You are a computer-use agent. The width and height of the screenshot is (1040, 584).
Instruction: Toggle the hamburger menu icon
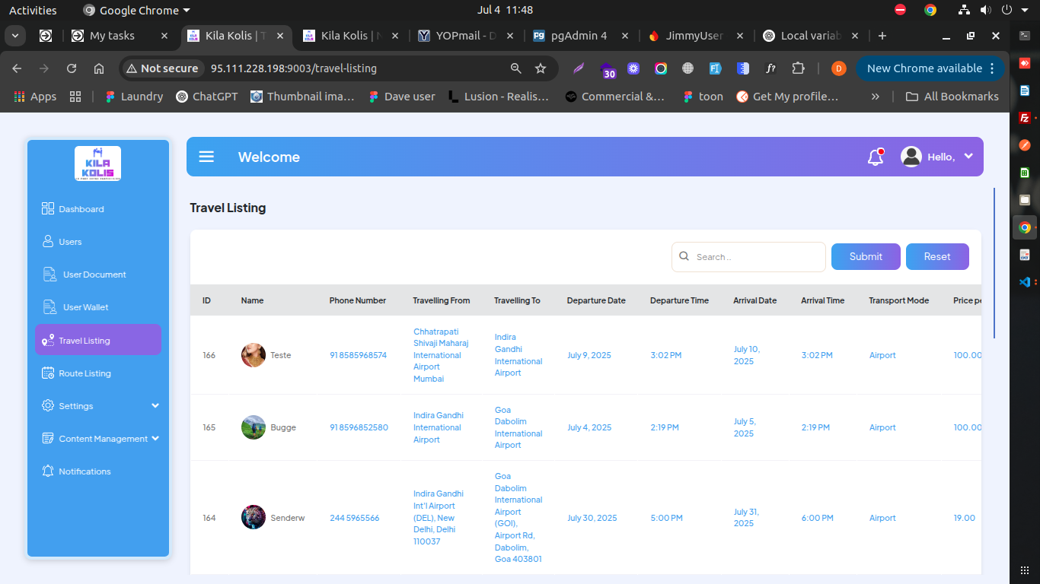[206, 157]
